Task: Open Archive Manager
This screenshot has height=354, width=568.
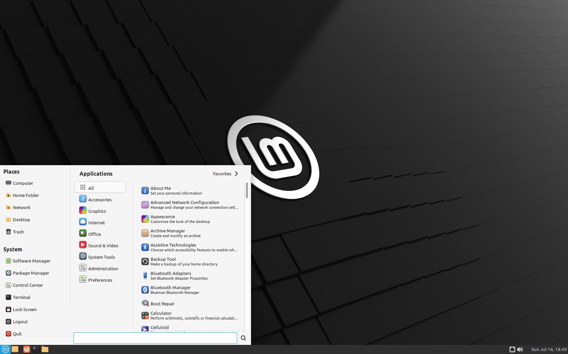Action: click(190, 233)
